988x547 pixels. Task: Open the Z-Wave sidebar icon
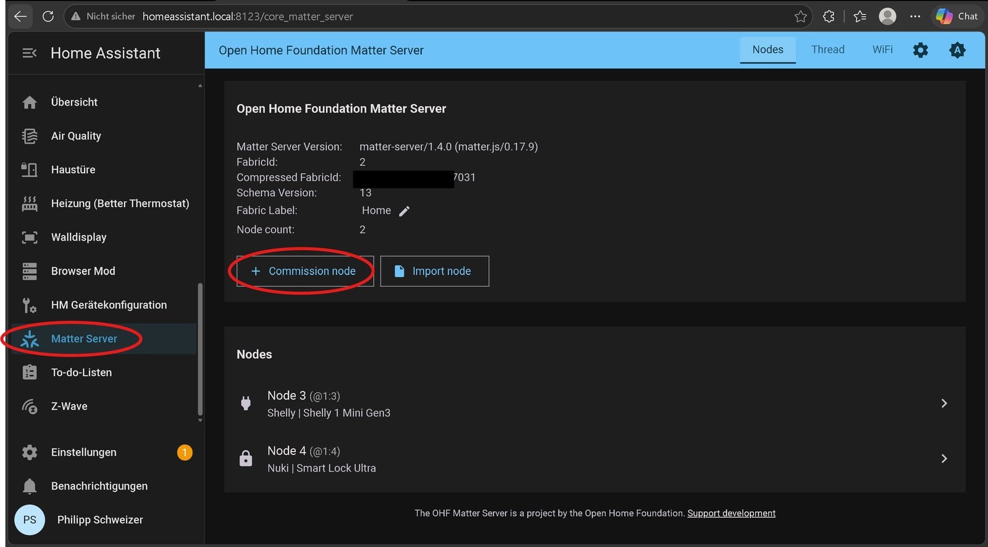pyautogui.click(x=30, y=406)
